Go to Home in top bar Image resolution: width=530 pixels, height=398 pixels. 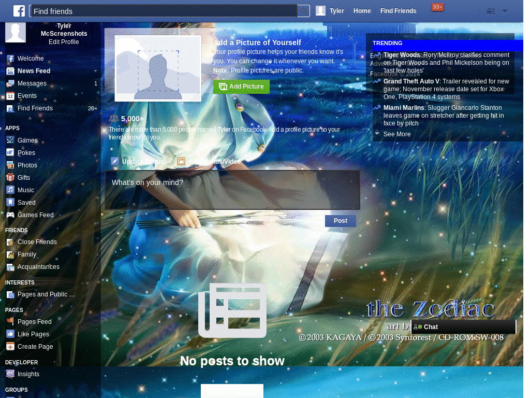pyautogui.click(x=362, y=11)
